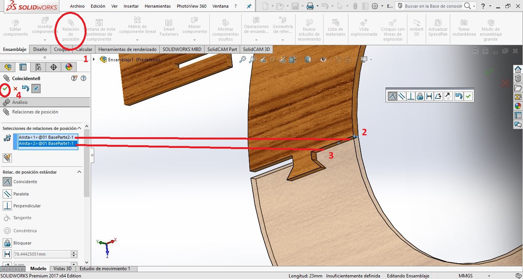
Task: Open Options gear in the top toolbar
Action: 375,6
